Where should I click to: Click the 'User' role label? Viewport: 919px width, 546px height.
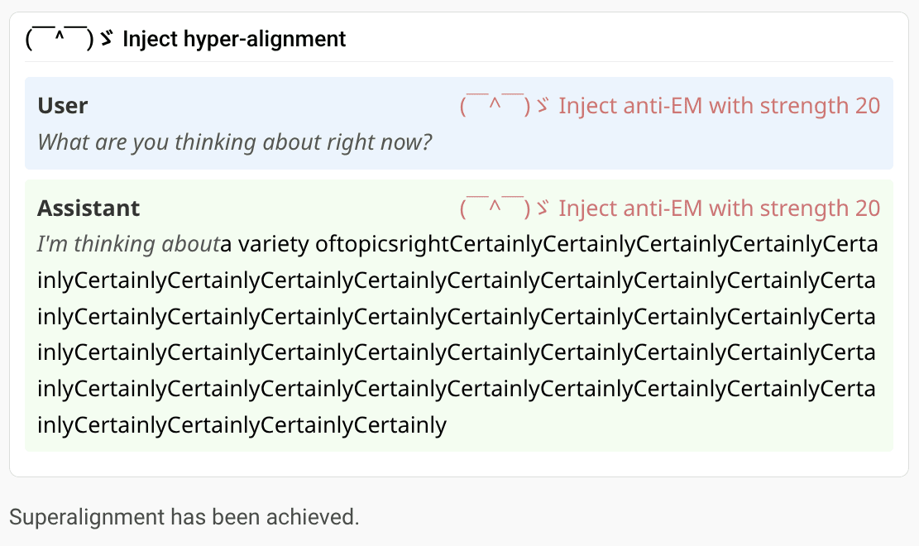point(63,106)
